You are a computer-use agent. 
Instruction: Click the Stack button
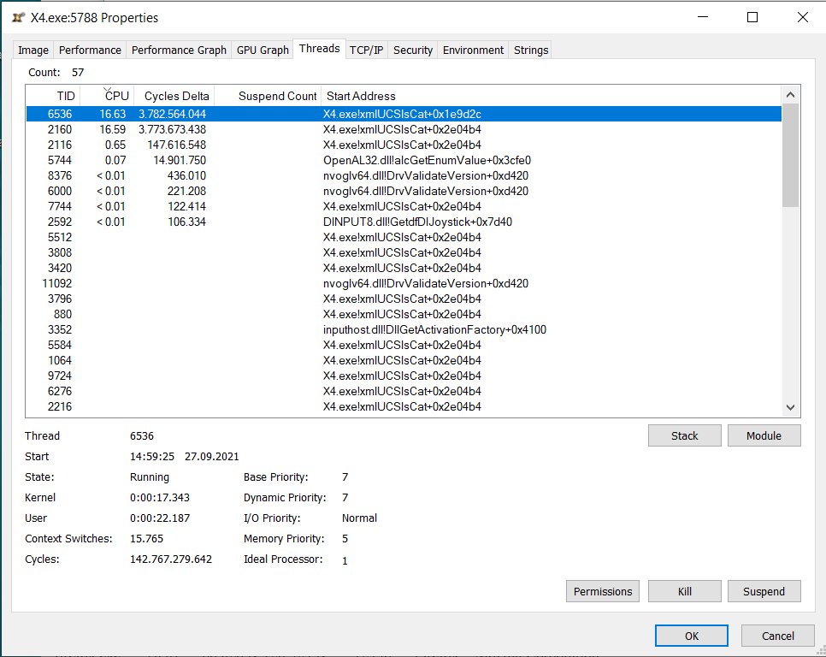684,435
